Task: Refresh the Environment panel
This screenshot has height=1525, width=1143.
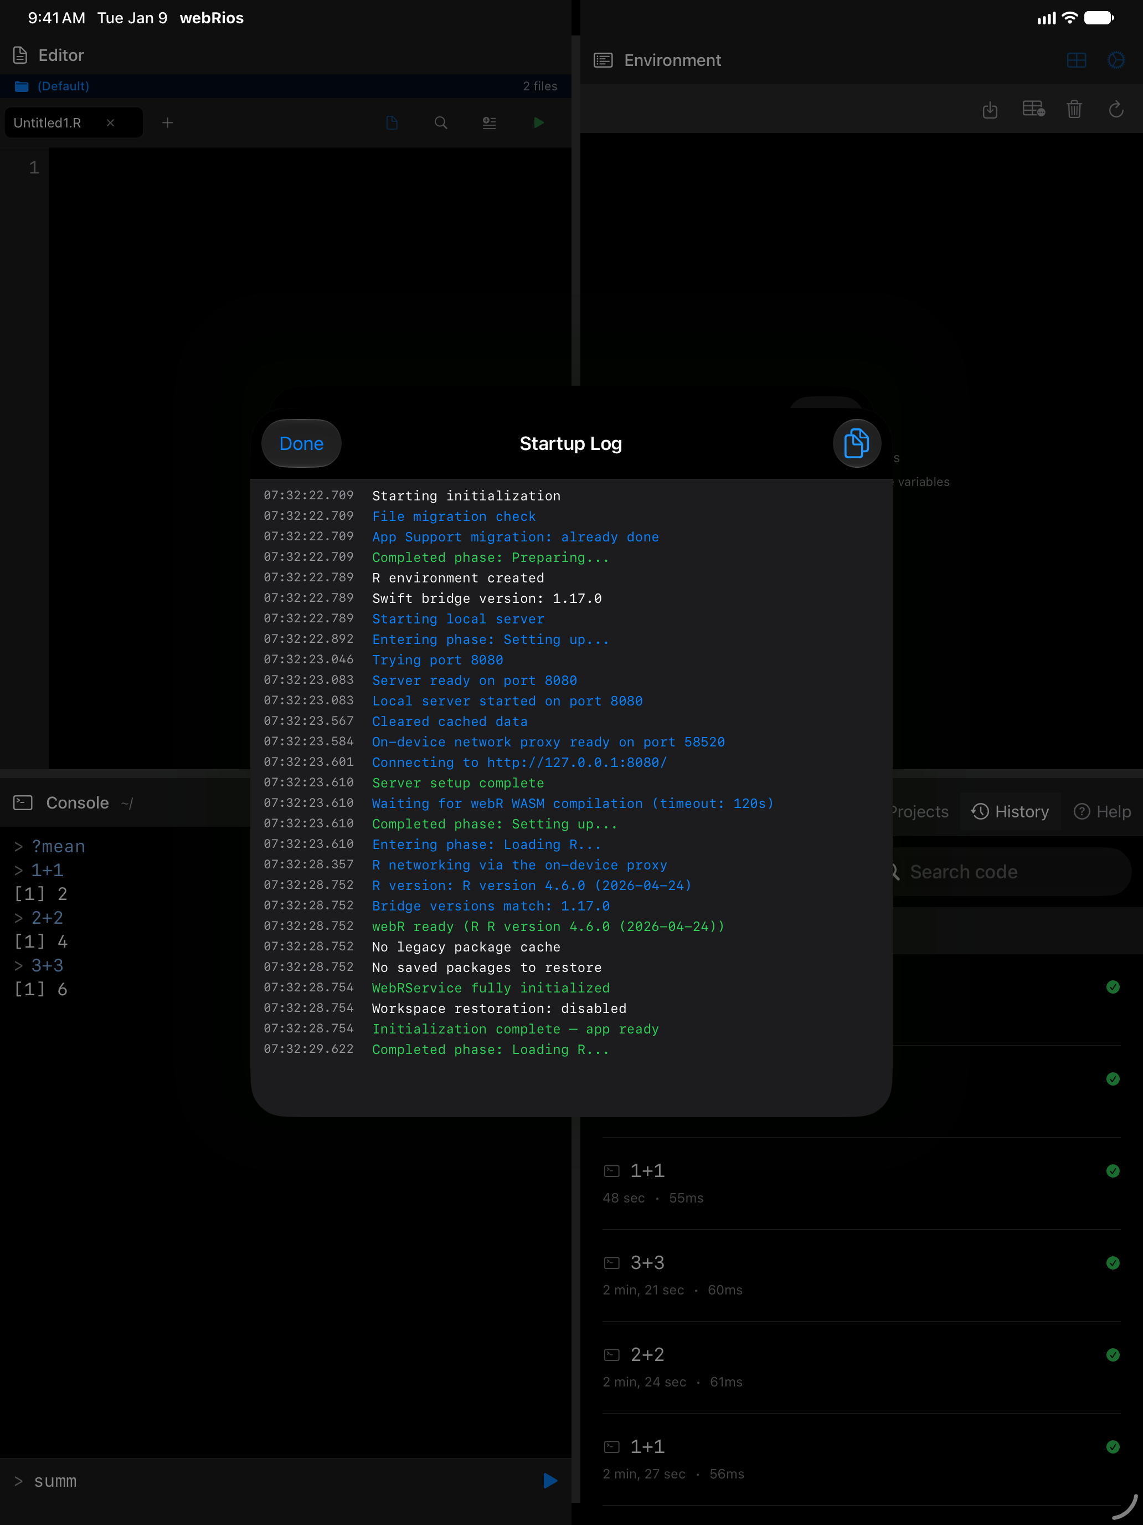Action: [1116, 109]
